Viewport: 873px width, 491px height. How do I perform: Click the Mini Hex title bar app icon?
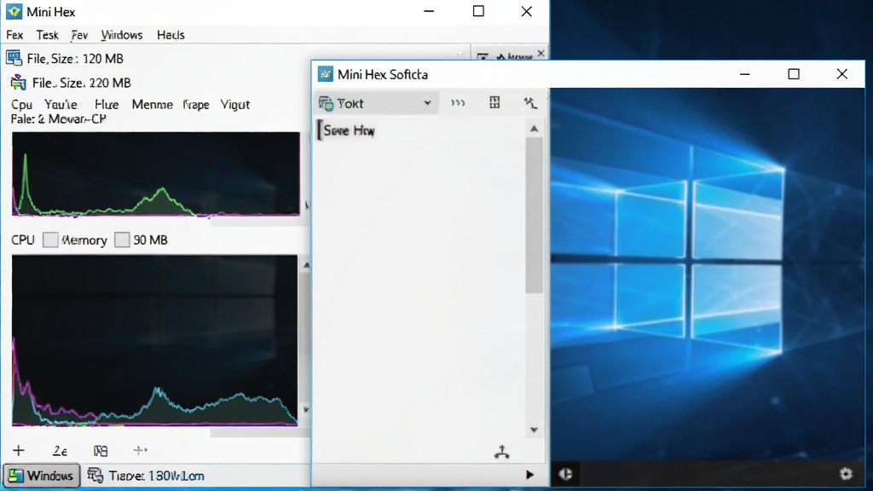(14, 11)
